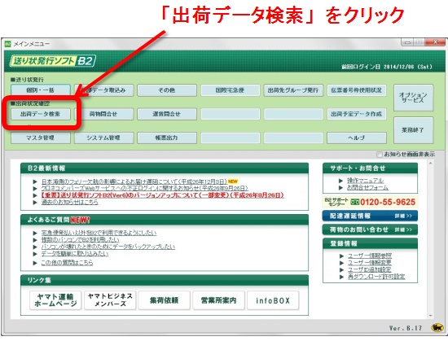The width and height of the screenshot is (448, 341).
Task: Click the yellow NEW badge beside ferry notice
Action: click(233, 181)
